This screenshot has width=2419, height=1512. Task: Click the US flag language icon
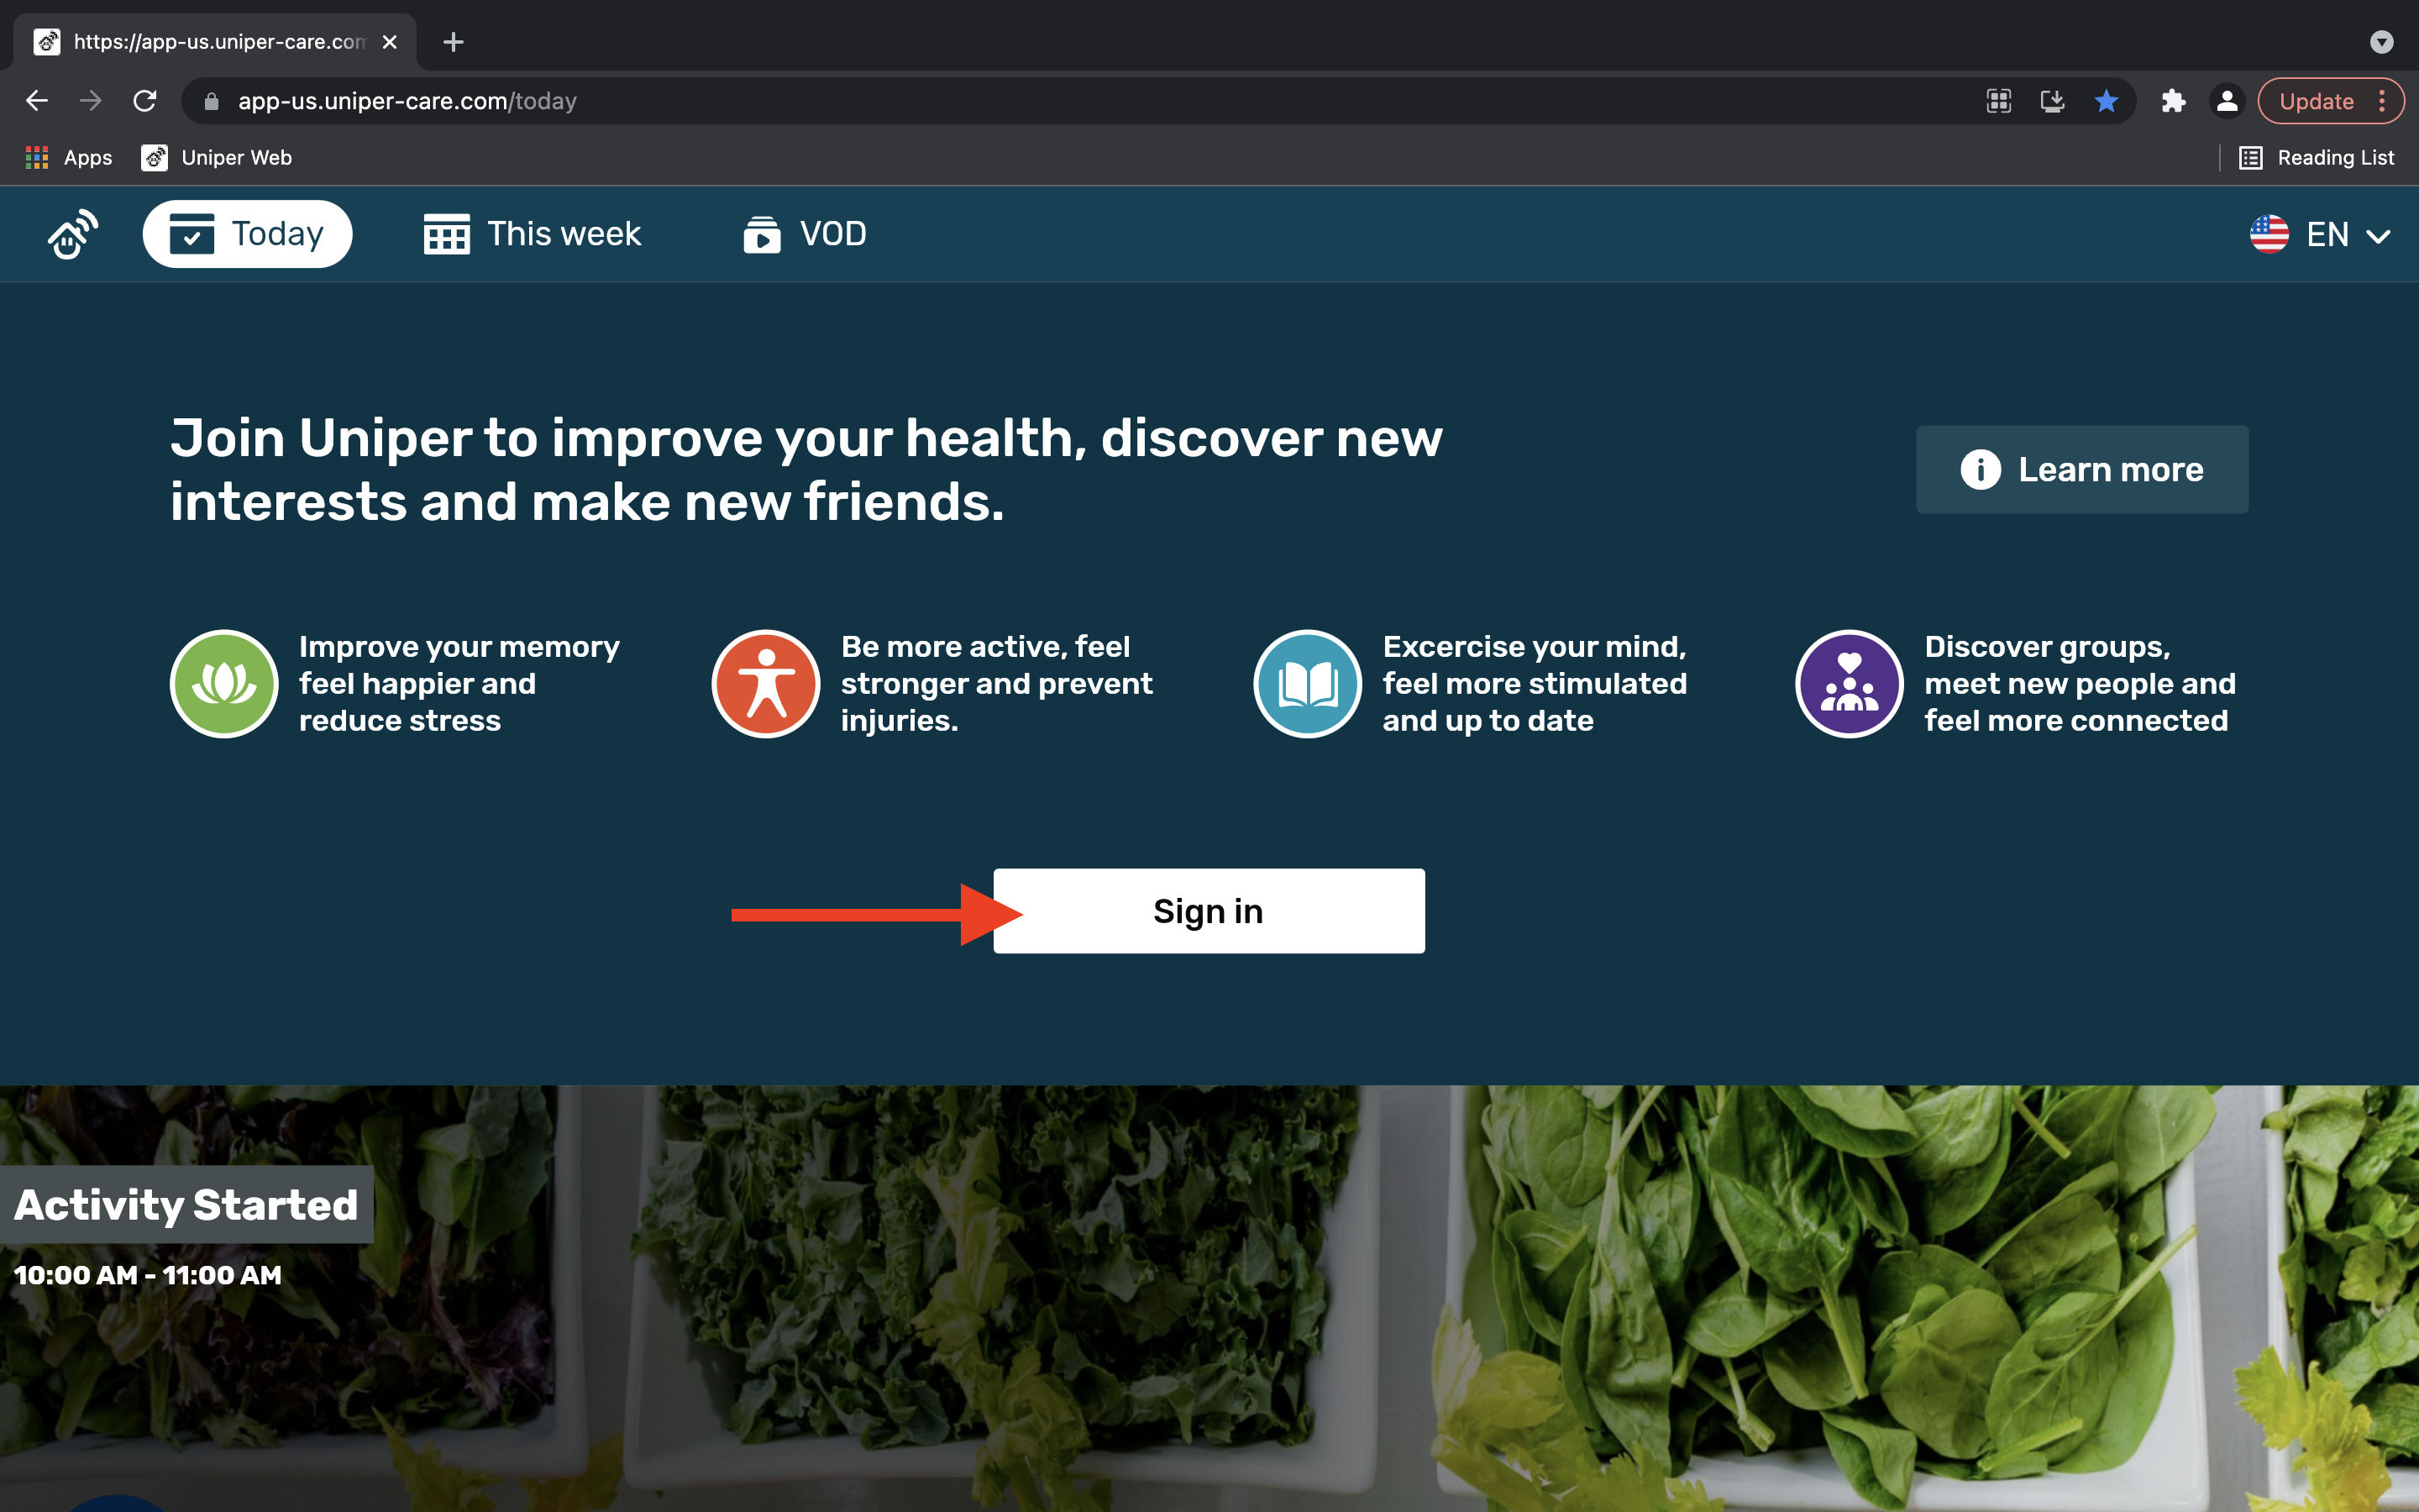click(x=2269, y=235)
